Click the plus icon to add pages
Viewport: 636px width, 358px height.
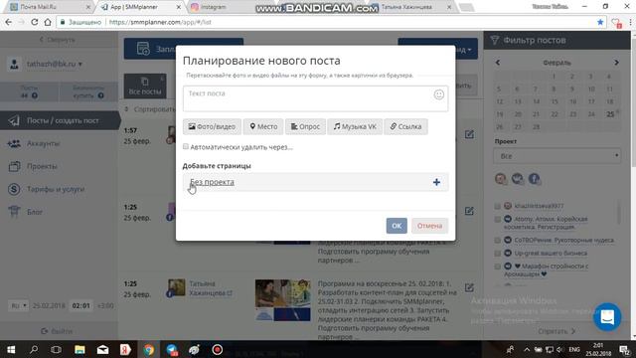[x=436, y=182]
